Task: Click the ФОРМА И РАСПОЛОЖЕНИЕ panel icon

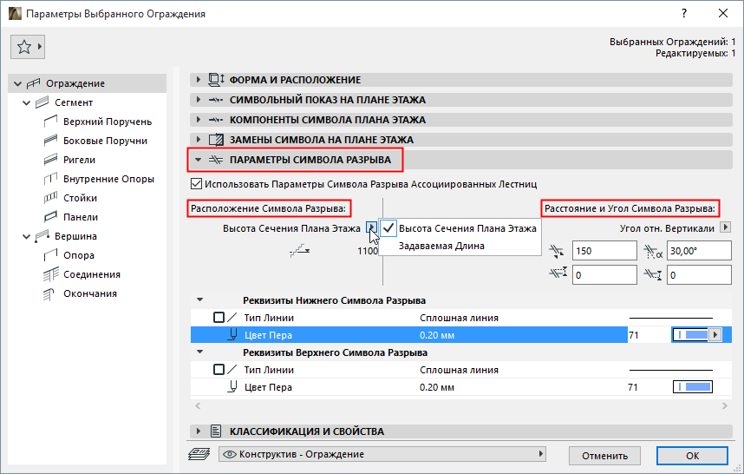Action: click(x=217, y=80)
